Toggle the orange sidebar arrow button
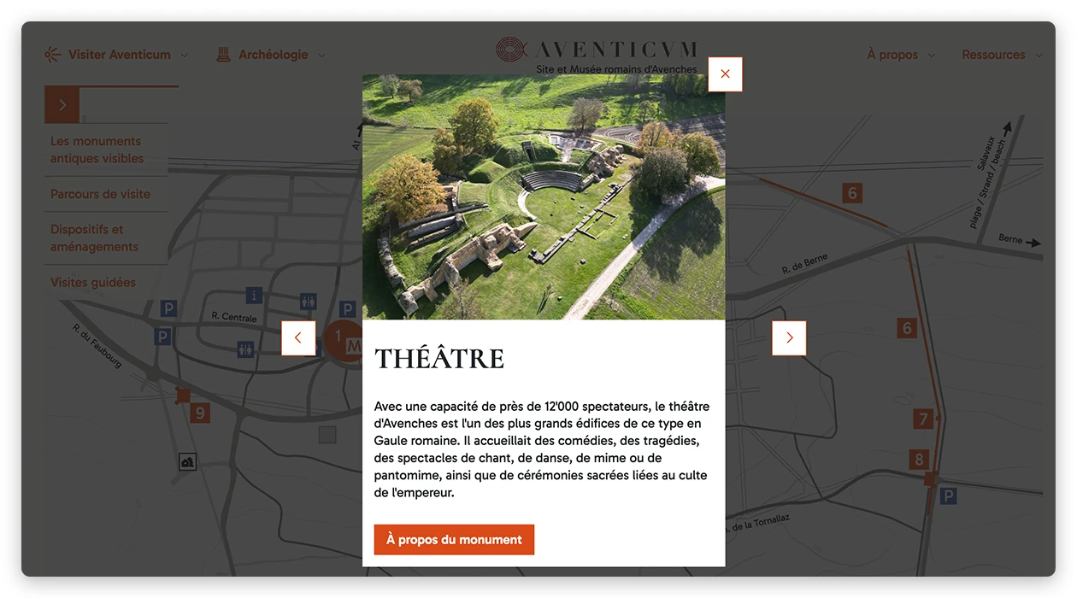 [x=62, y=105]
